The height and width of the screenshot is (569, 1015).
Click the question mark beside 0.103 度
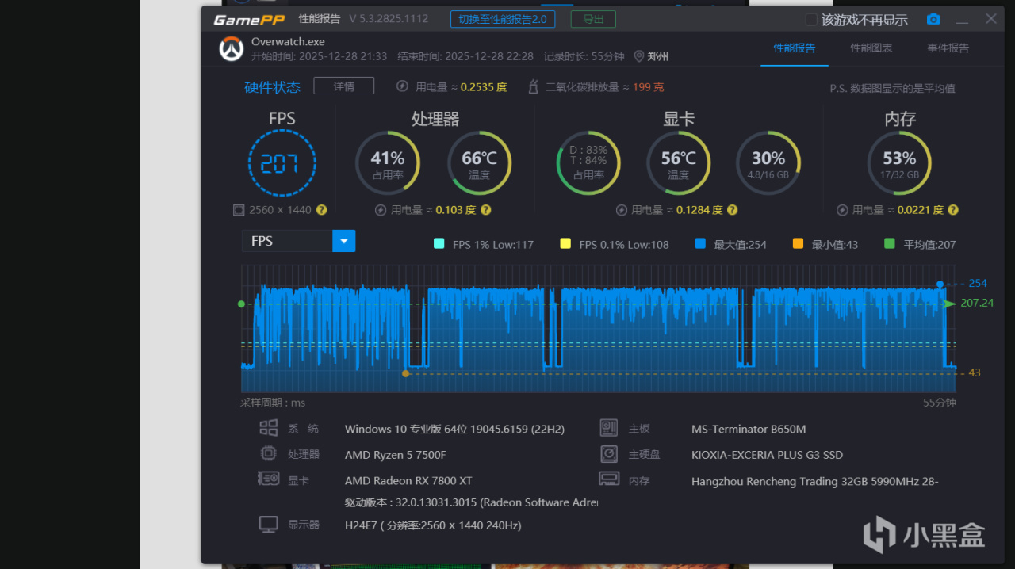pos(485,210)
